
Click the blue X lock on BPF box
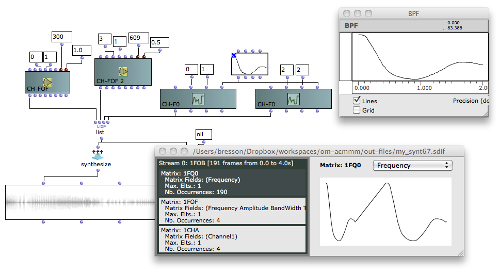234,55
